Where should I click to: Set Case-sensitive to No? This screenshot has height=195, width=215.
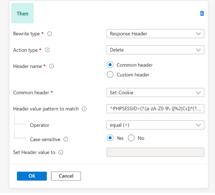click(x=131, y=138)
